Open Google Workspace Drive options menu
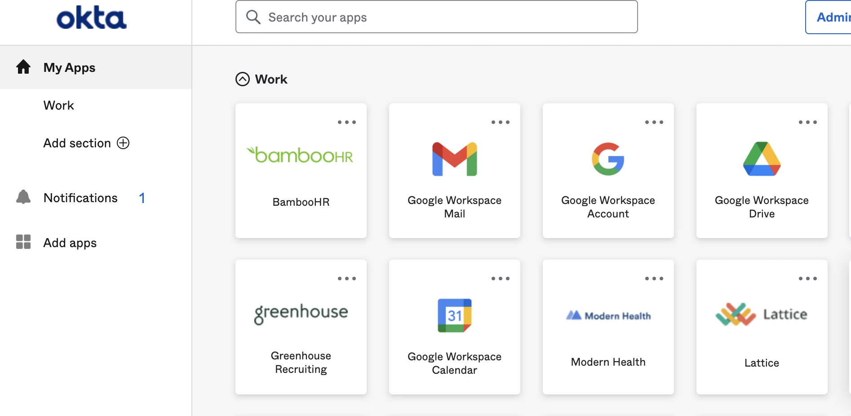This screenshot has height=416, width=851. click(x=808, y=122)
